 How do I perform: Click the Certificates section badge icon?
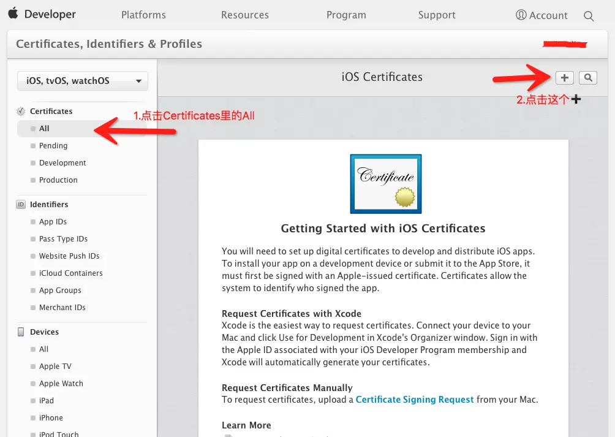21,112
